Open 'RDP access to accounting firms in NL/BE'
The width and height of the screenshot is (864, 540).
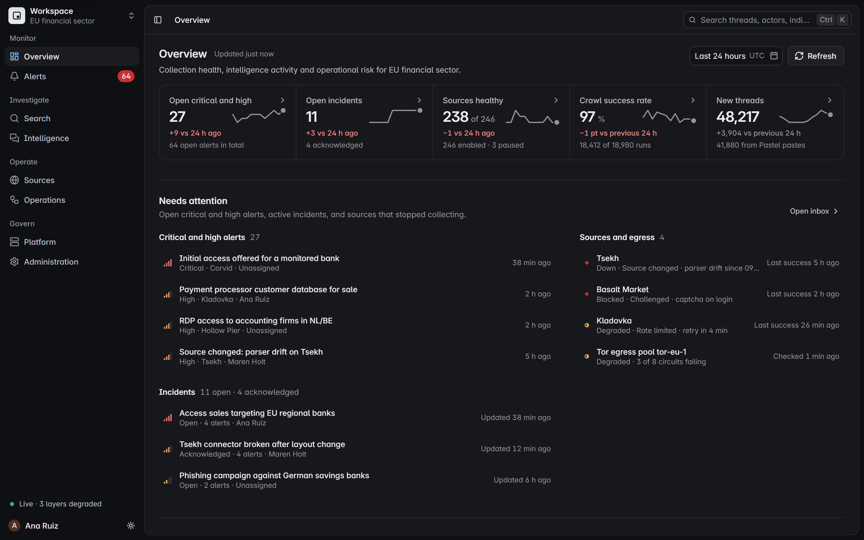(355, 325)
